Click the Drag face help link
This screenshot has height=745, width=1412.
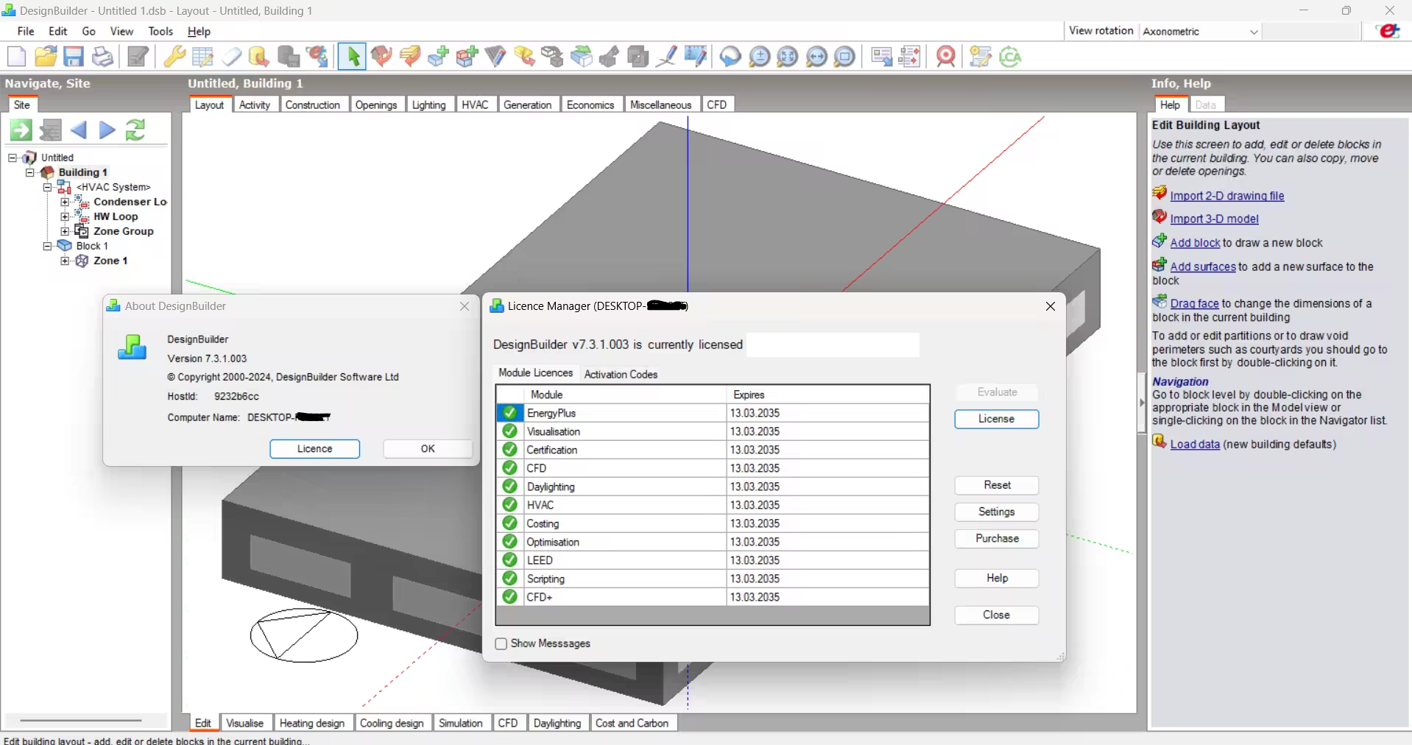click(x=1195, y=303)
